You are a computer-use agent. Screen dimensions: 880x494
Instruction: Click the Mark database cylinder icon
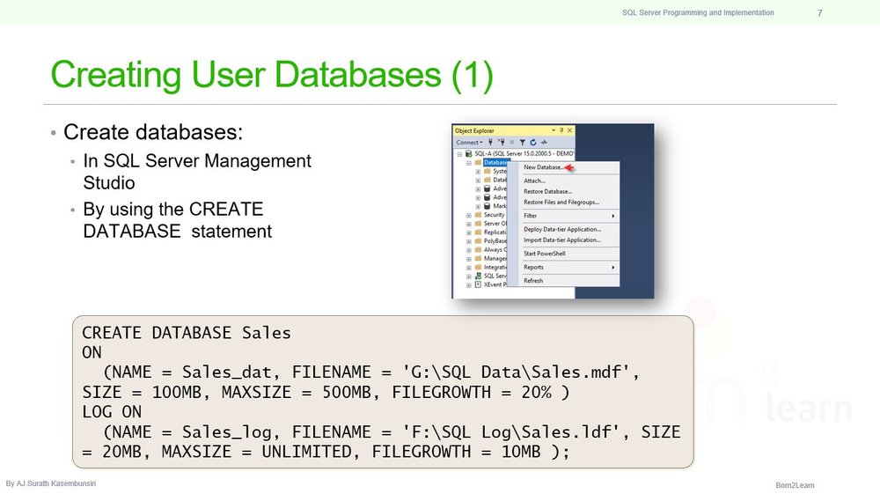488,206
